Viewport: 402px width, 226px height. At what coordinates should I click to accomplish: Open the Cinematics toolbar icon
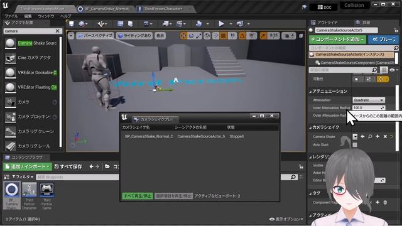pos(180,24)
